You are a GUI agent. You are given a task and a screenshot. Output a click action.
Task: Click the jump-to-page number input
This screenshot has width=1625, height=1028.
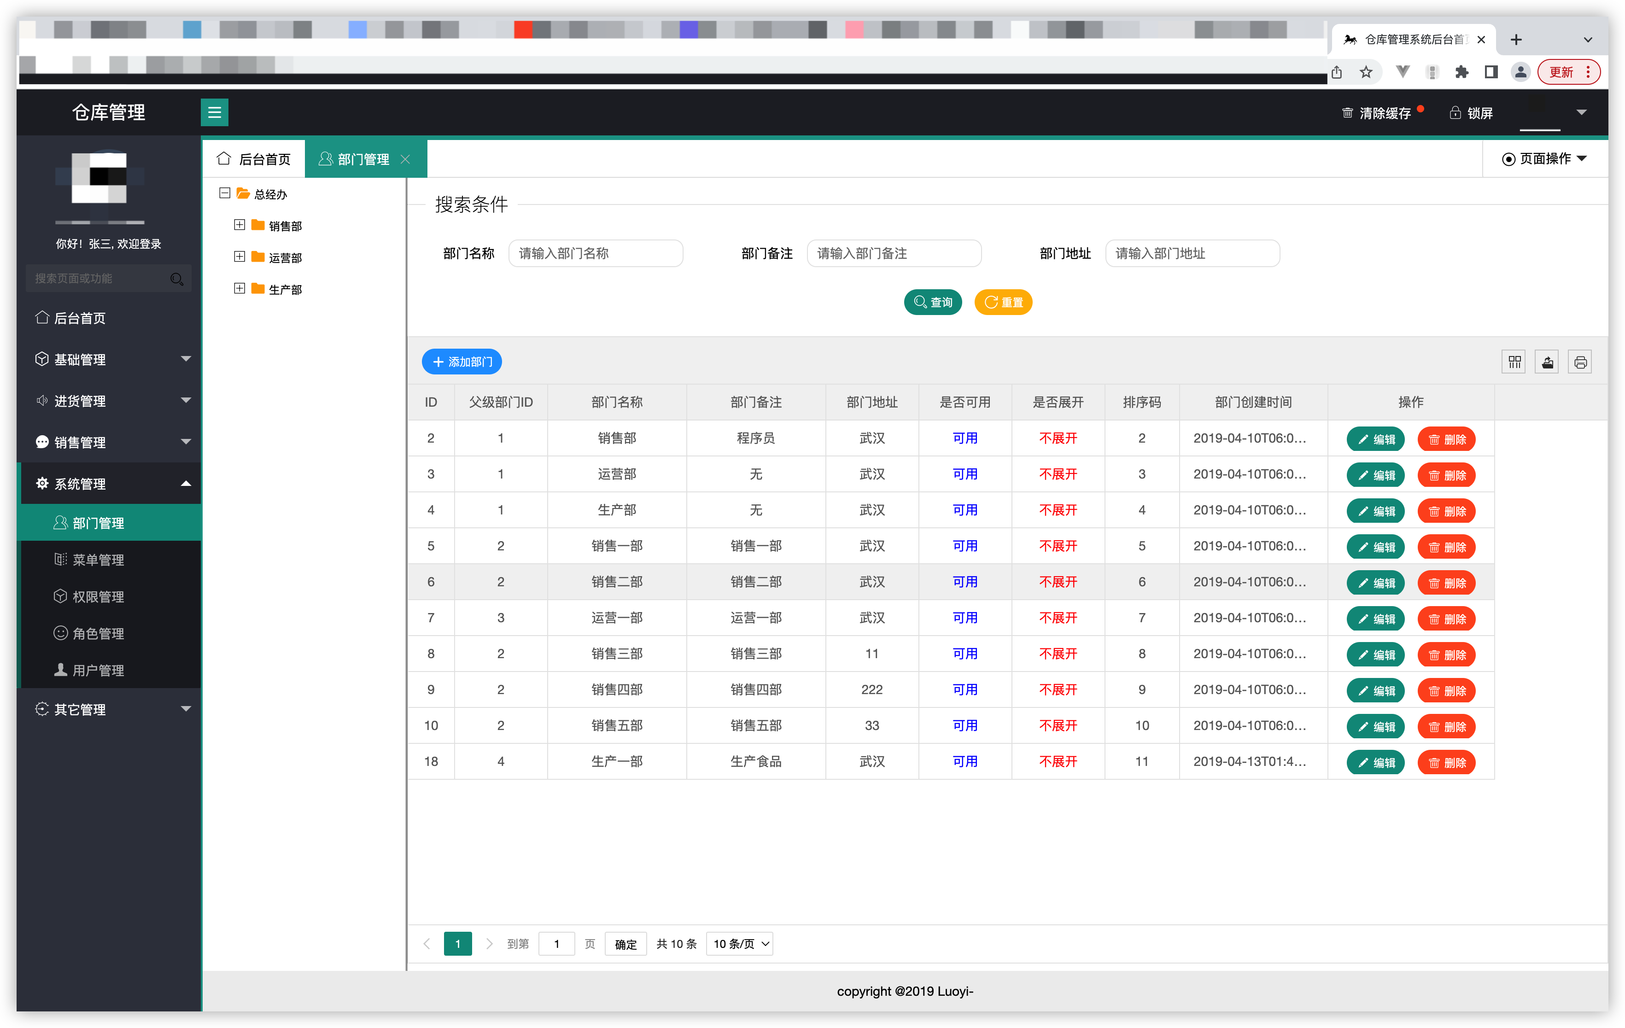[x=557, y=944]
